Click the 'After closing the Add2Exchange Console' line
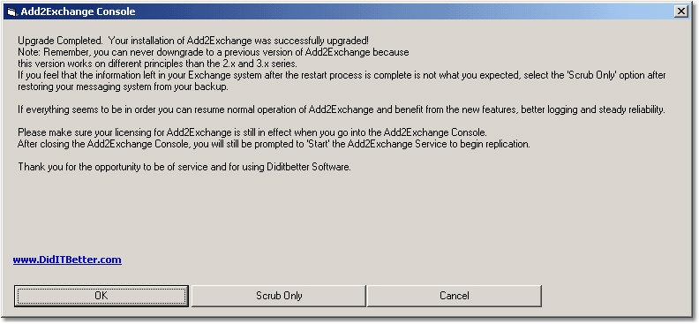This screenshot has width=699, height=324. pyautogui.click(x=274, y=144)
